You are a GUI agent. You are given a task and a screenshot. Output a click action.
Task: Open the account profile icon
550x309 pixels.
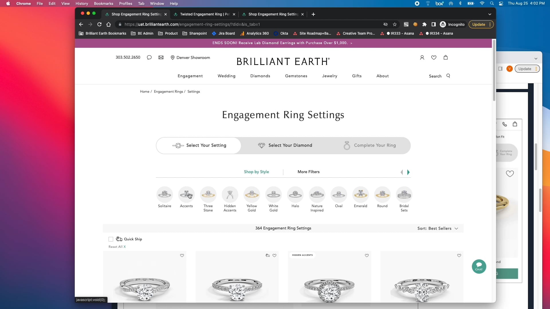(x=422, y=58)
